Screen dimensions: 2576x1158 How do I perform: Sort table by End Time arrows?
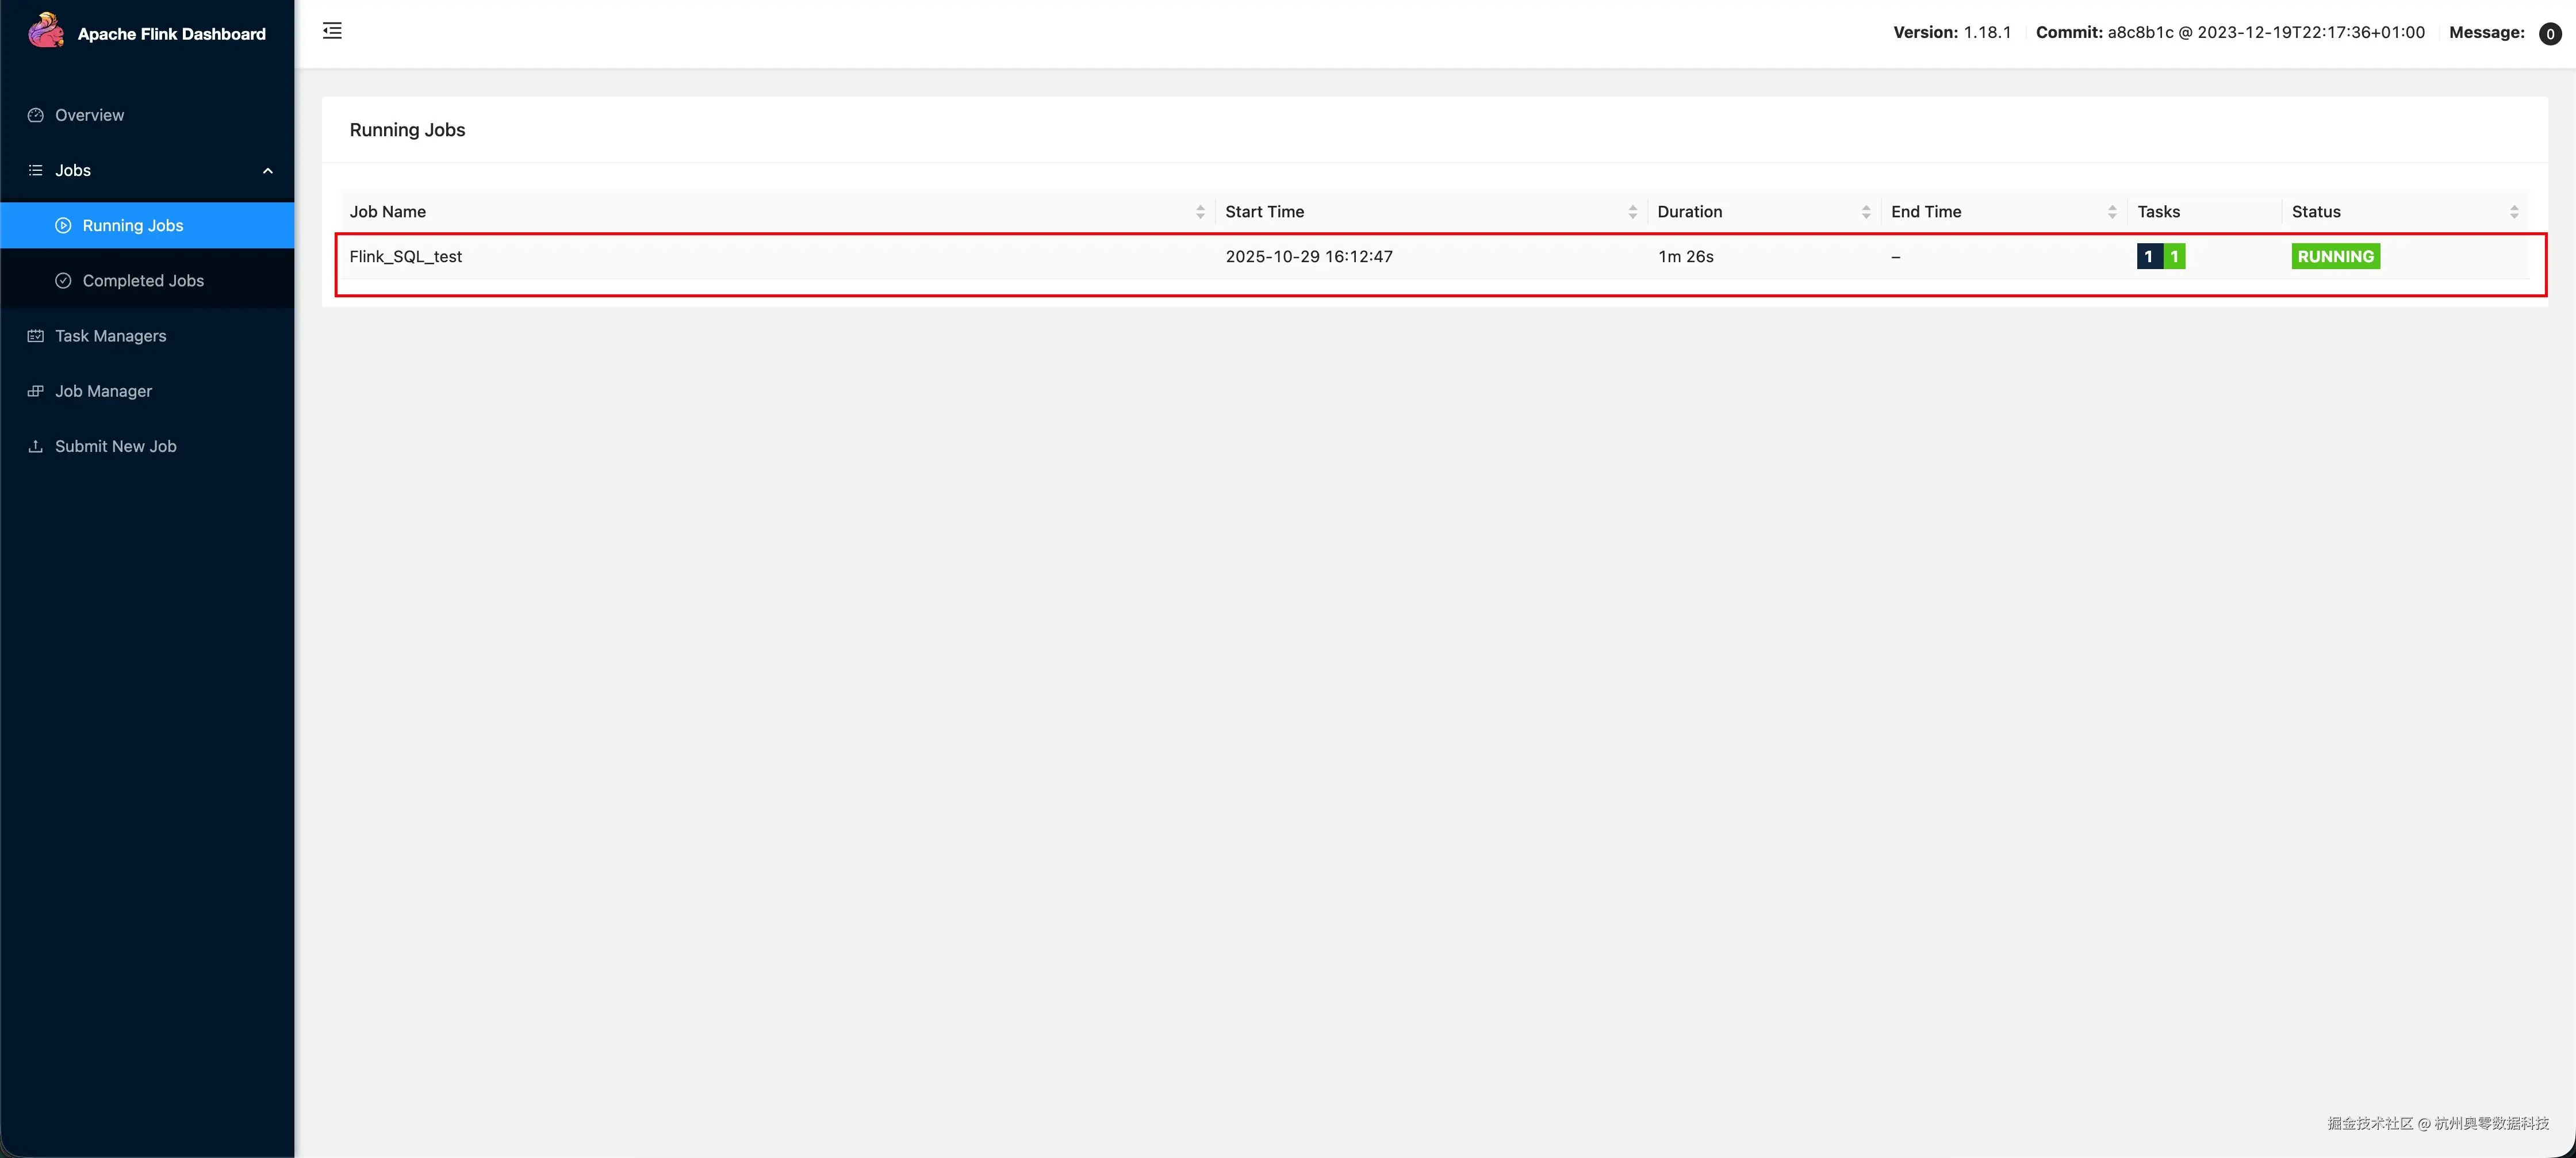coord(2112,212)
